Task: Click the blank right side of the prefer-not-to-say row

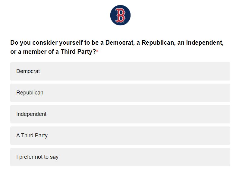Action: point(196,157)
